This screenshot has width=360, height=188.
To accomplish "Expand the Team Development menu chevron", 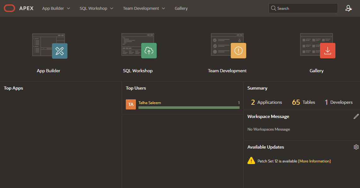I will 164,9.
